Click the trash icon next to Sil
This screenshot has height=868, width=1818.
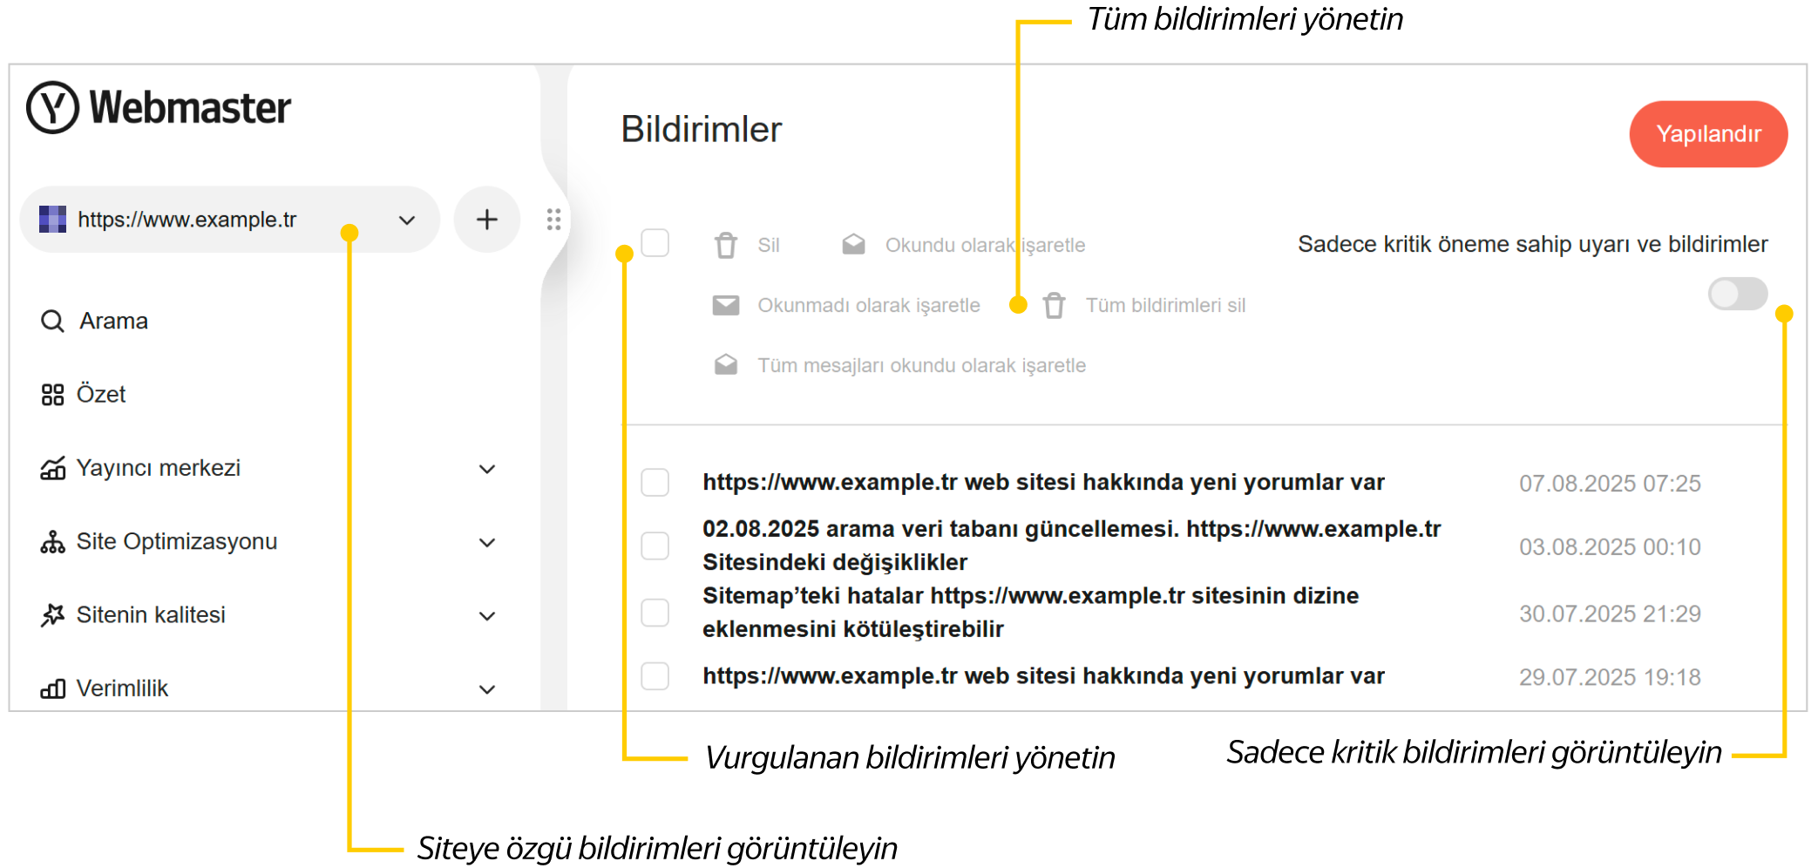point(725,246)
